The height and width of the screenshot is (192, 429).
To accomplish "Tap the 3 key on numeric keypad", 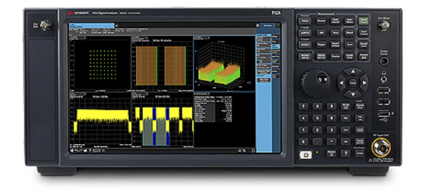I will coord(331,130).
